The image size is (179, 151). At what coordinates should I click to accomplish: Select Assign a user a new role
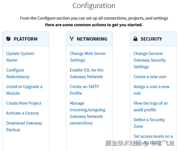[x=152, y=90]
